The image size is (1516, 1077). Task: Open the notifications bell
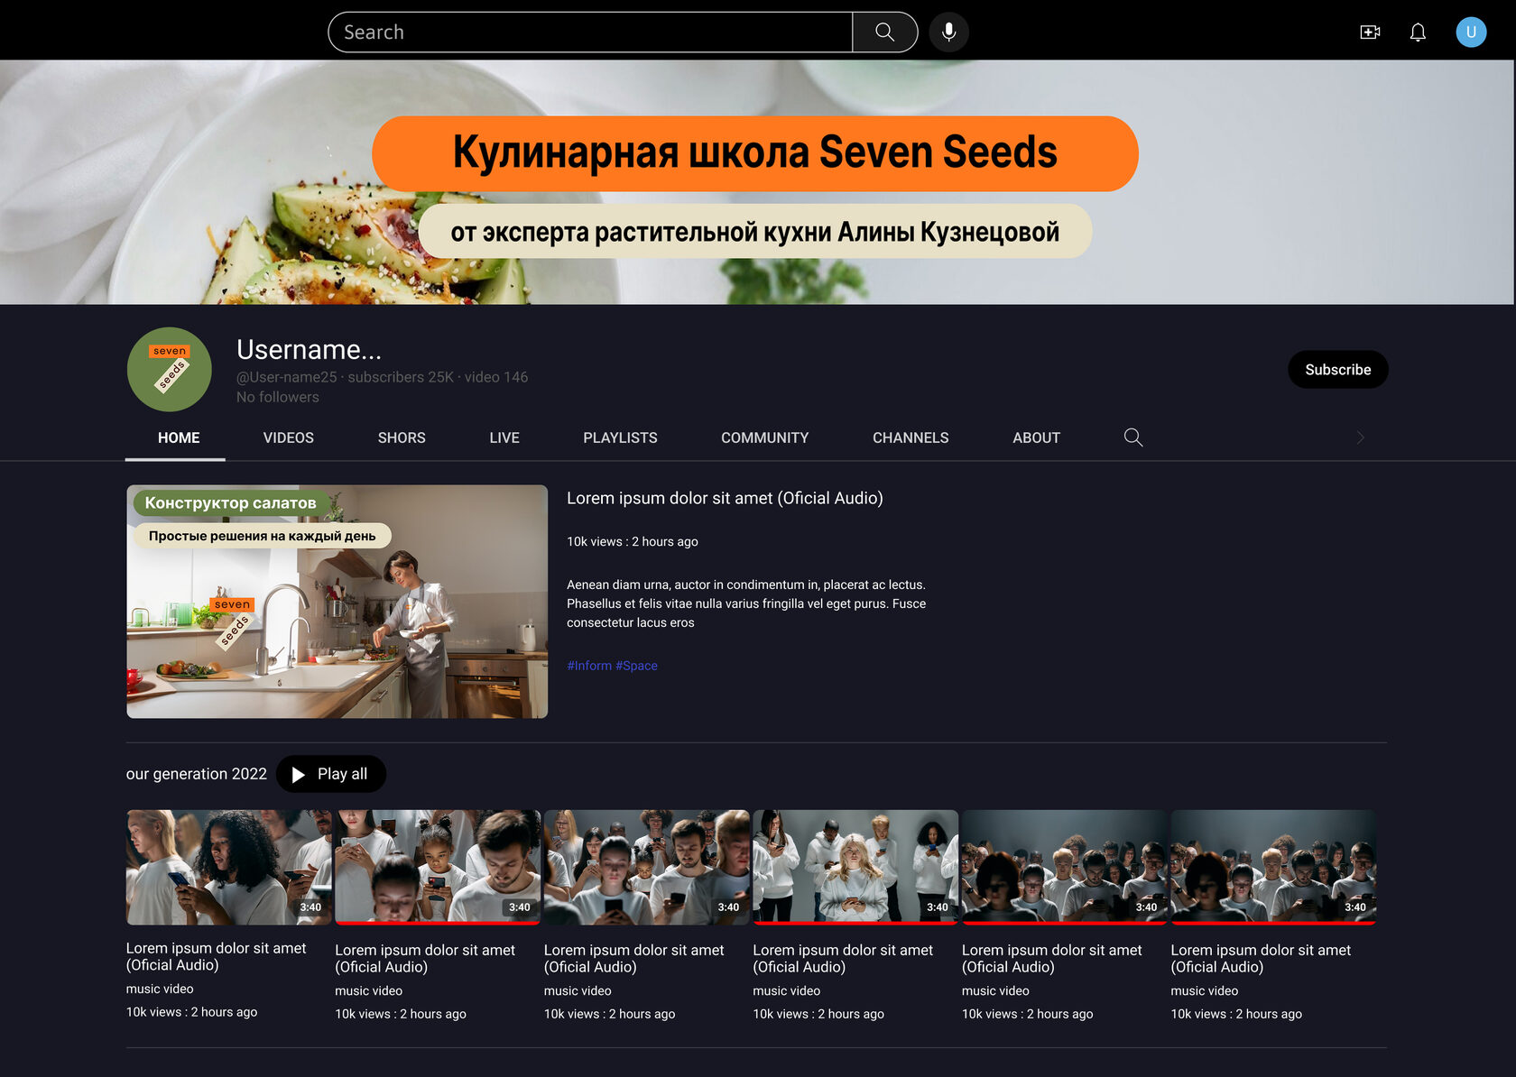coord(1418,32)
